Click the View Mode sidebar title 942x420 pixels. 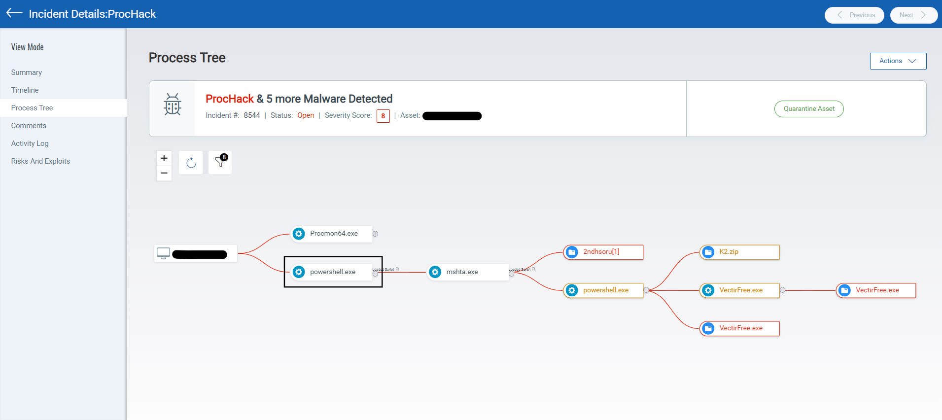(28, 47)
